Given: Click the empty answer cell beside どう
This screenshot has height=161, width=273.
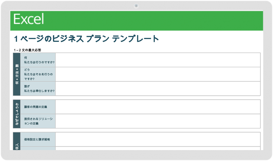Looking at the screenshot, I should pyautogui.click(x=158, y=74).
